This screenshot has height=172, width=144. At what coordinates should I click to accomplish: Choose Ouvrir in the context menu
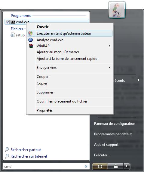click(70, 27)
